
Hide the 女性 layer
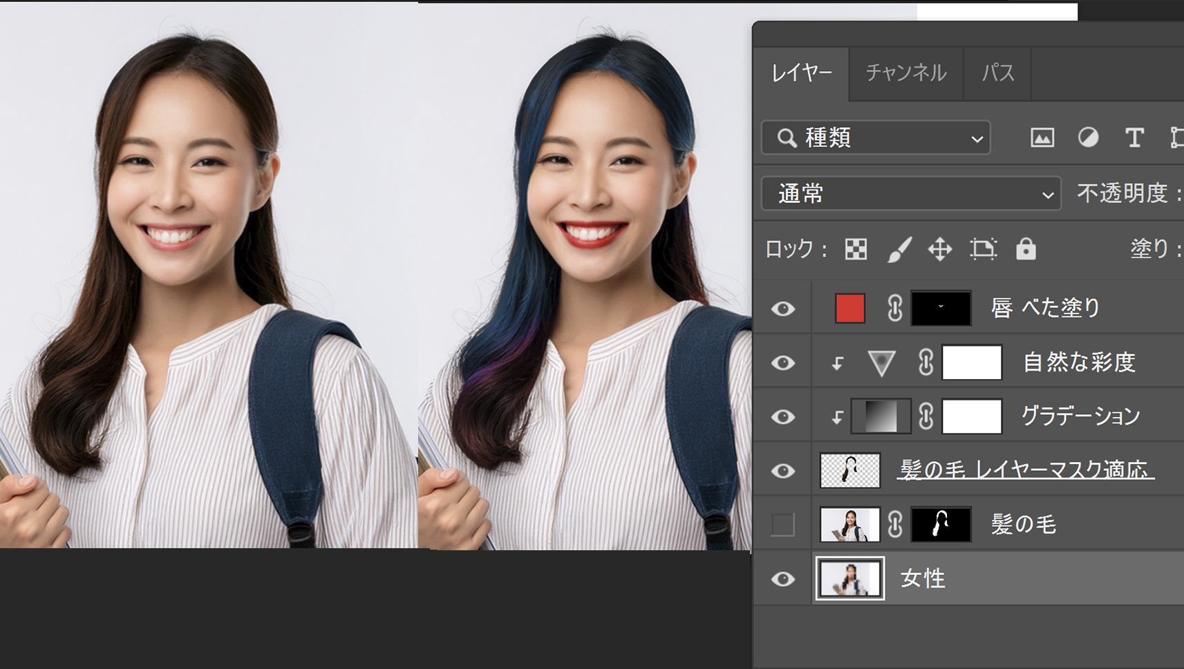[782, 579]
